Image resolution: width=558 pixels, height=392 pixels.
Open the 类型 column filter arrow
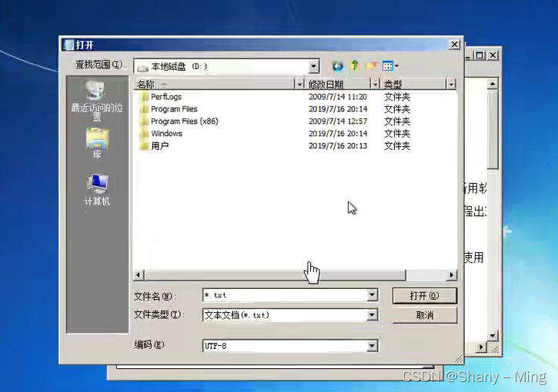(451, 85)
